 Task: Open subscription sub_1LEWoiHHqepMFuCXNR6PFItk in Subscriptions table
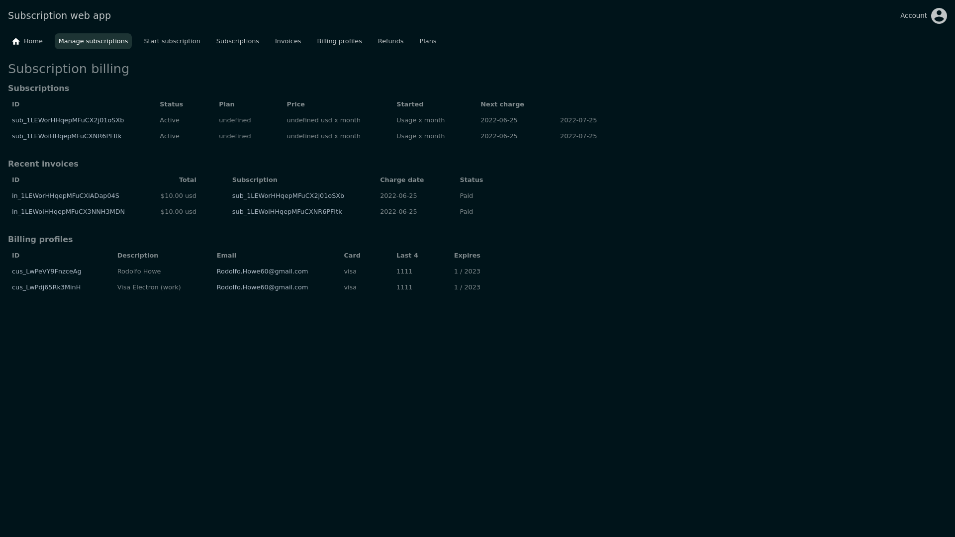point(67,136)
